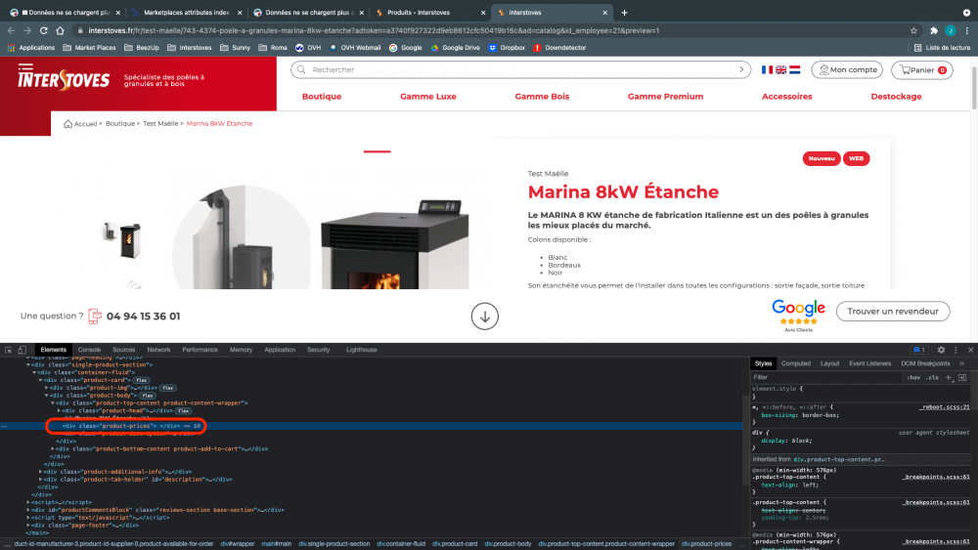Image resolution: width=978 pixels, height=550 pixels.
Task: Toggle the :hov element state panel
Action: coord(913,377)
